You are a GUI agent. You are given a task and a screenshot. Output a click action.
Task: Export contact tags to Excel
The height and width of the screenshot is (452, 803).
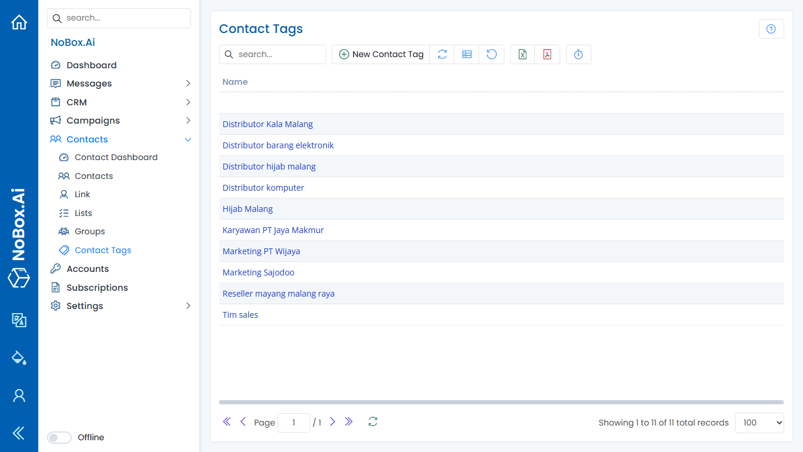[x=522, y=54]
